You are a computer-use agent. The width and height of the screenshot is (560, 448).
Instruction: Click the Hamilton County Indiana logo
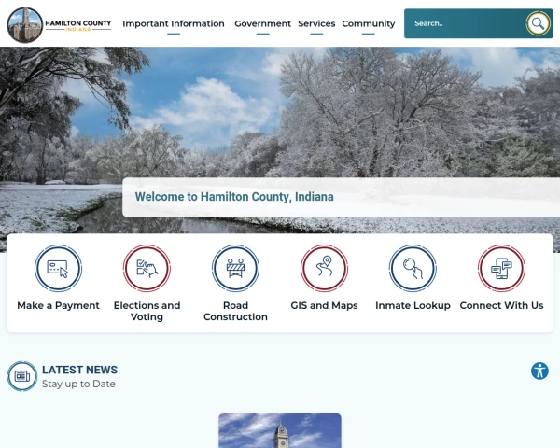(x=59, y=24)
